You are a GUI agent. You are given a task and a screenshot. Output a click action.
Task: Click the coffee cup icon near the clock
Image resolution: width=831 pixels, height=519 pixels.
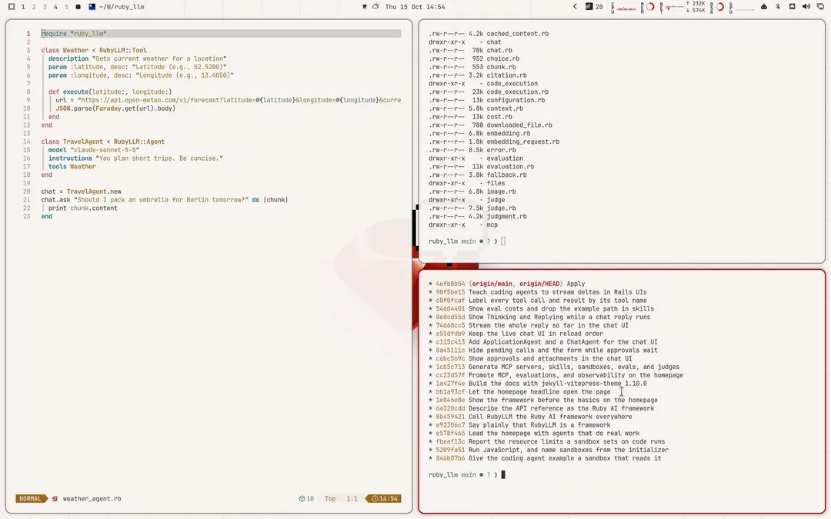(x=365, y=7)
